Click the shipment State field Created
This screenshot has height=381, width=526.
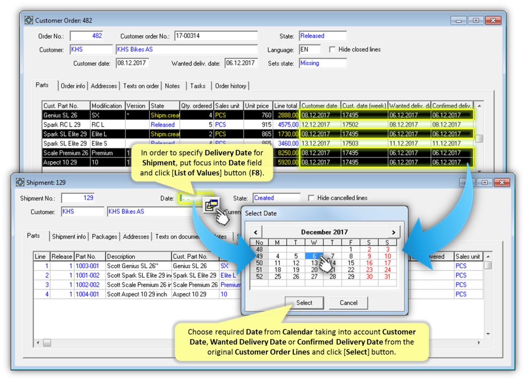(277, 198)
